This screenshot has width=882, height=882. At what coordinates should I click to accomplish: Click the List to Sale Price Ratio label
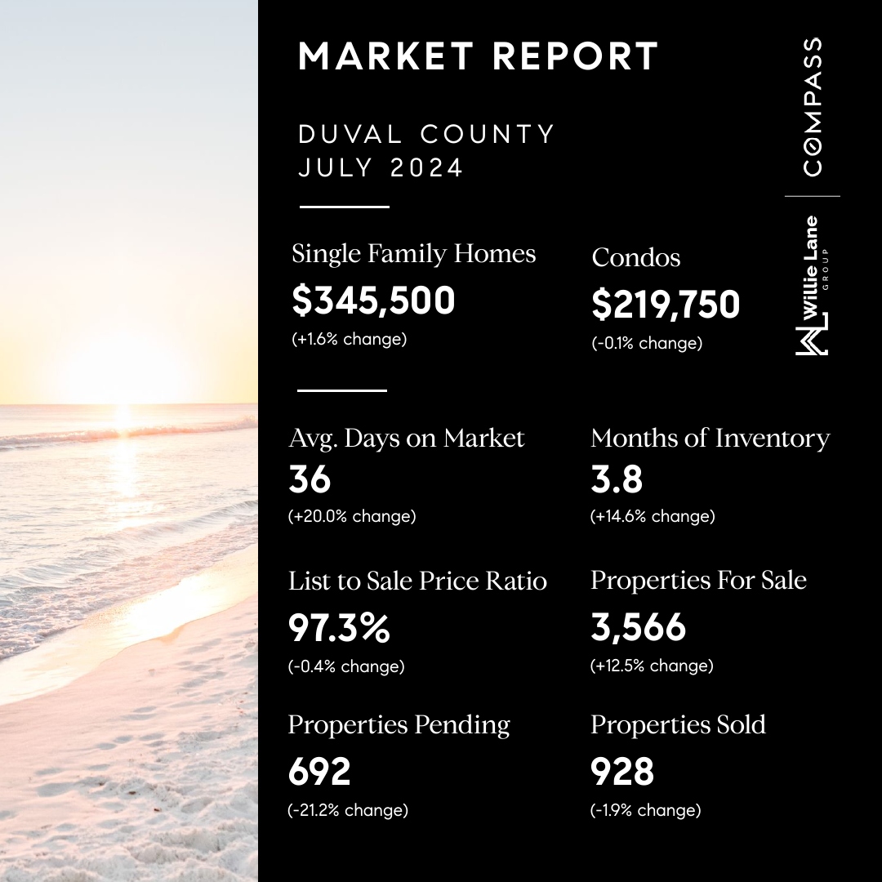(x=417, y=581)
